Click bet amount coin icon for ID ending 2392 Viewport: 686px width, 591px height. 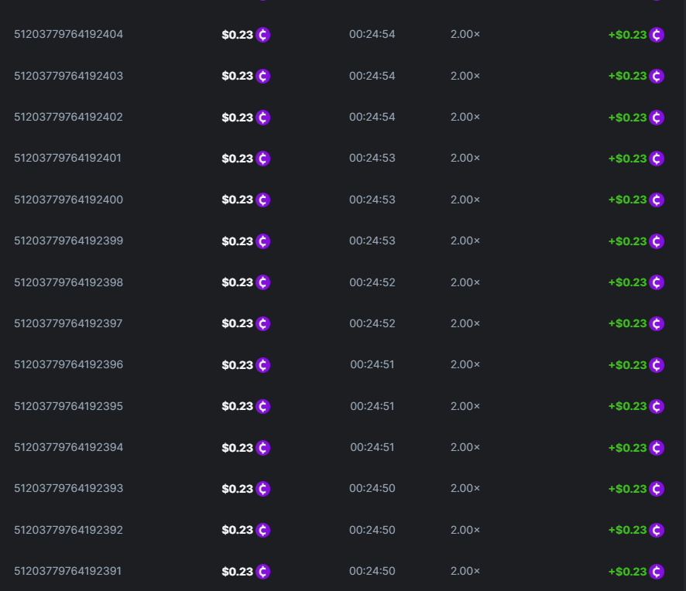point(263,530)
